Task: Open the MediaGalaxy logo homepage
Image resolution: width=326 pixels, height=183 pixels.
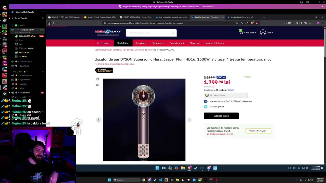Action: [x=108, y=33]
